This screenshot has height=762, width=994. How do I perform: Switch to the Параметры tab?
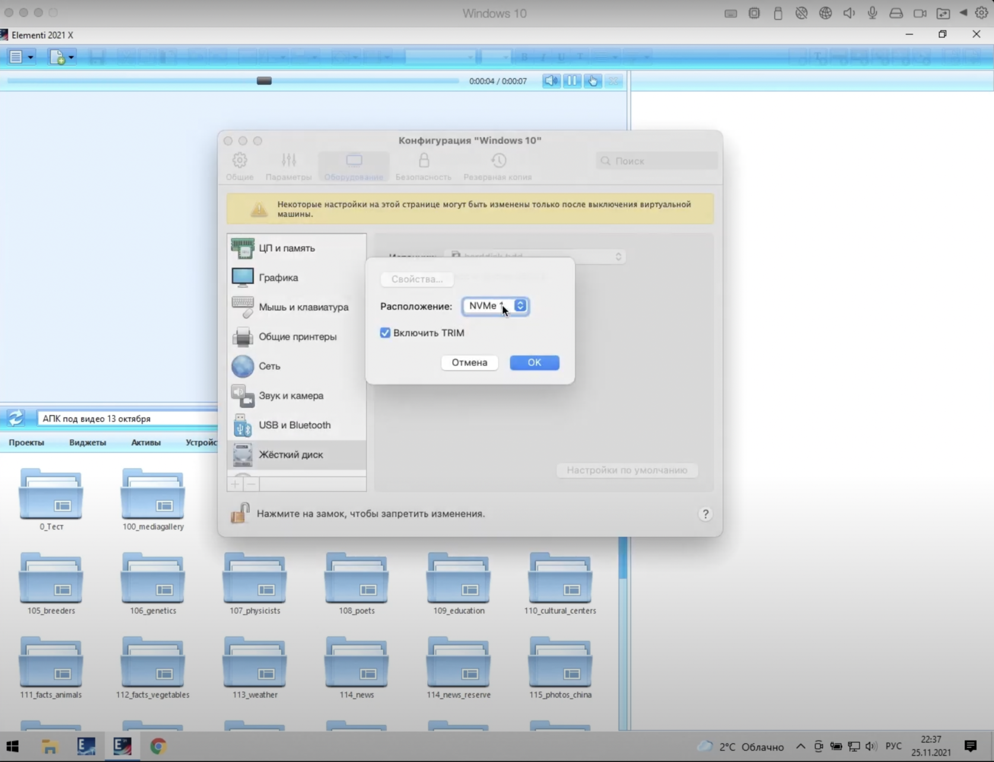(x=288, y=167)
